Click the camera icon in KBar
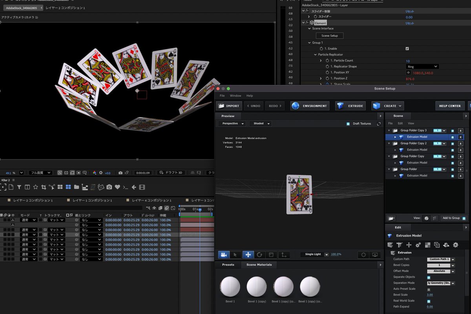Screen dimensions: 471x314 [109, 187]
